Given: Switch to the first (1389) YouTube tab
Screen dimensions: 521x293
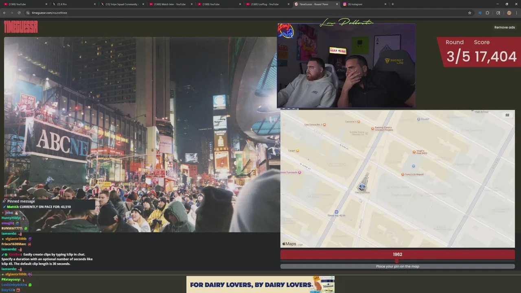Looking at the screenshot, I should point(24,4).
